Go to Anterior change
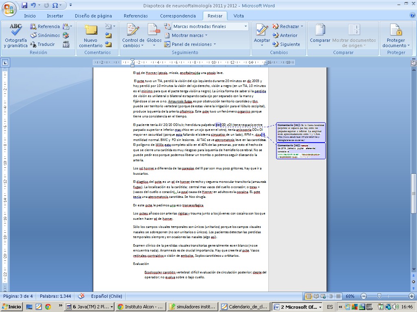The image size is (417, 312). 285,35
